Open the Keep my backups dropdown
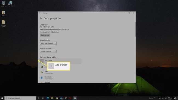Screen dimensions: 178x100 pos(48,51)
